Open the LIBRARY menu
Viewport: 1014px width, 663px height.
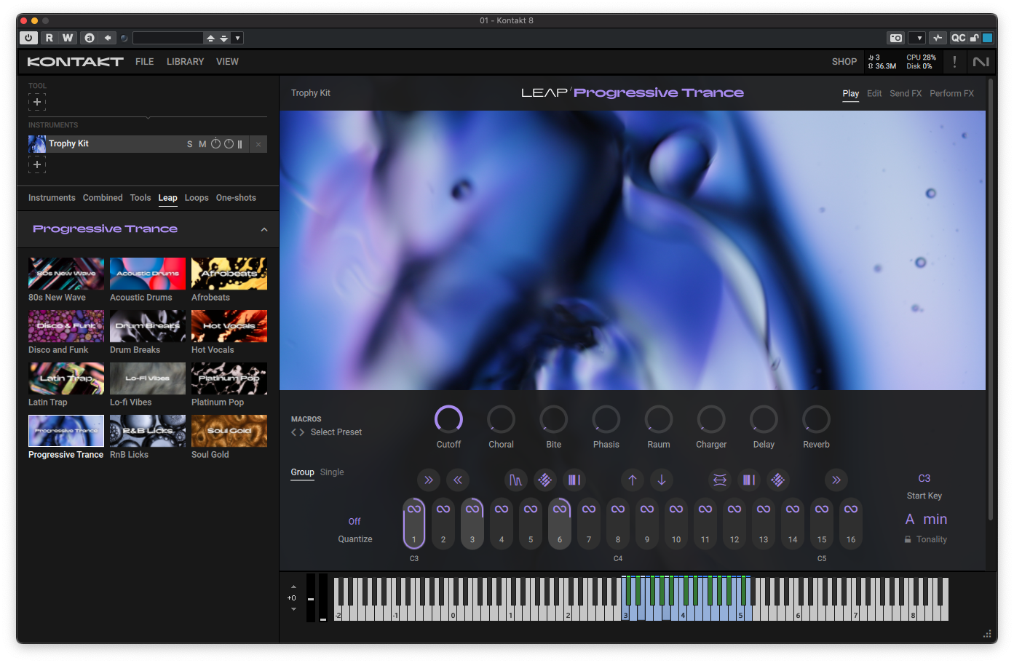coord(185,62)
